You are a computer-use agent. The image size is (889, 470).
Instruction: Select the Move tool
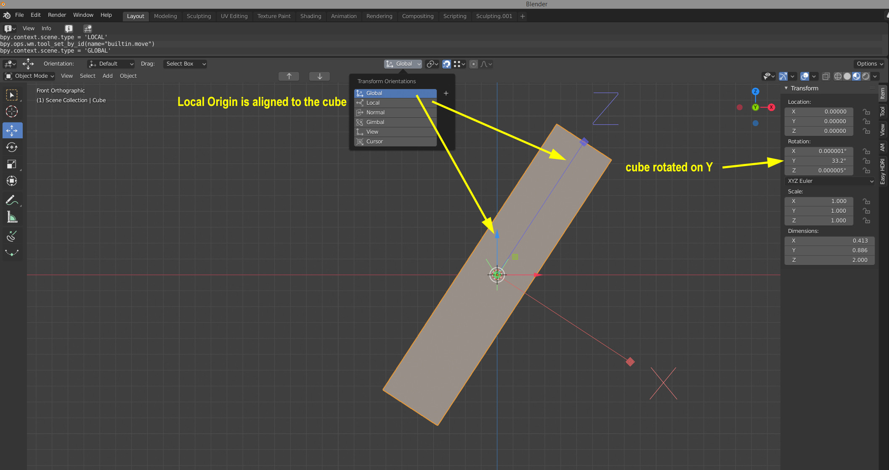click(12, 130)
